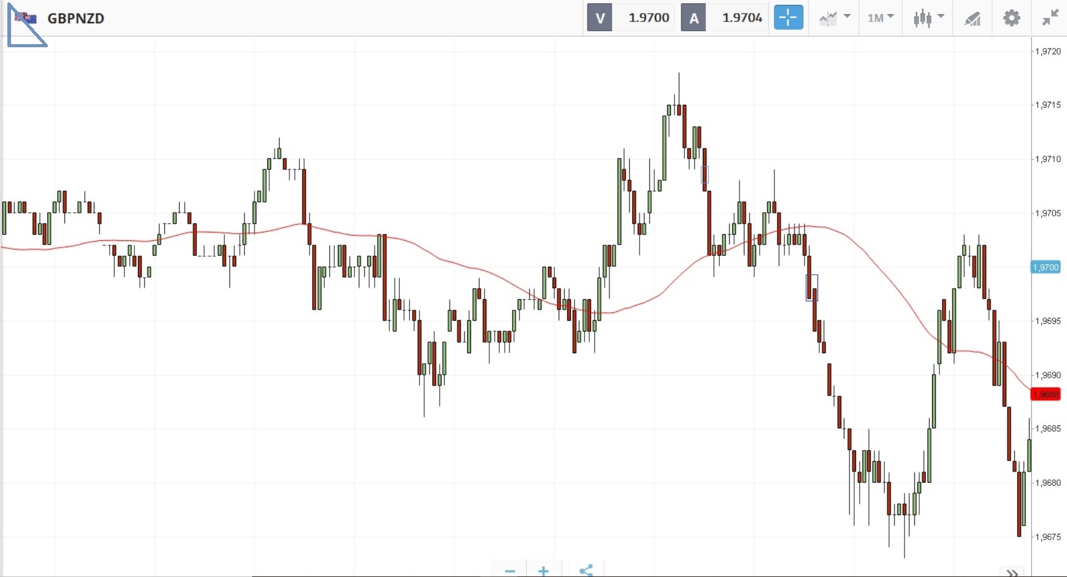This screenshot has height=577, width=1067.
Task: Click the collapse chart arrows icon
Action: coord(1050,18)
